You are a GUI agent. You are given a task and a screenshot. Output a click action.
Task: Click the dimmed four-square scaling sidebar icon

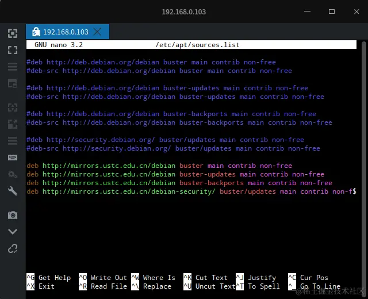(x=13, y=124)
